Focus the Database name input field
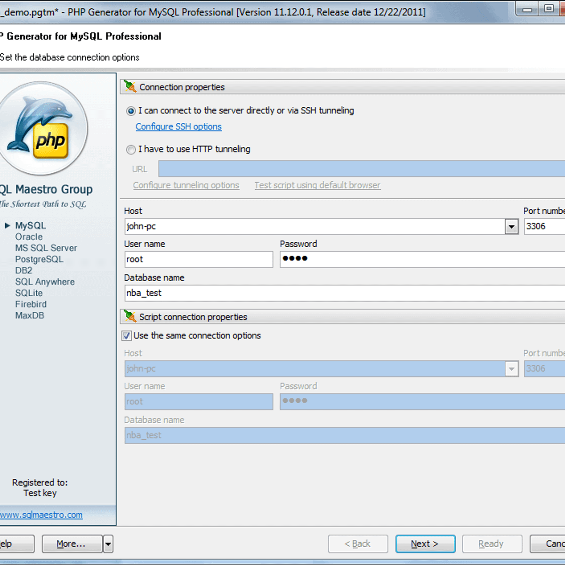565x565 pixels. pos(344,293)
